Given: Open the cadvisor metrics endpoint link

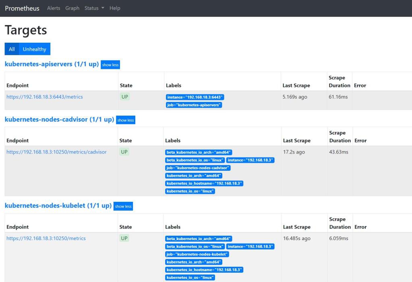Looking at the screenshot, I should click(56, 152).
